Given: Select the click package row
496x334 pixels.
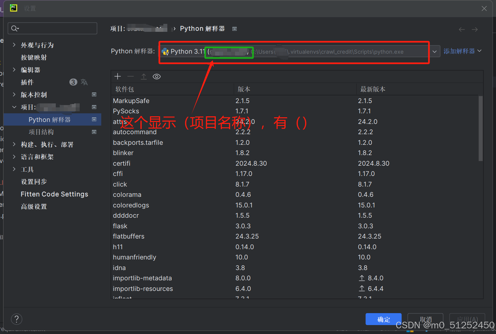Looking at the screenshot, I should (295, 184).
